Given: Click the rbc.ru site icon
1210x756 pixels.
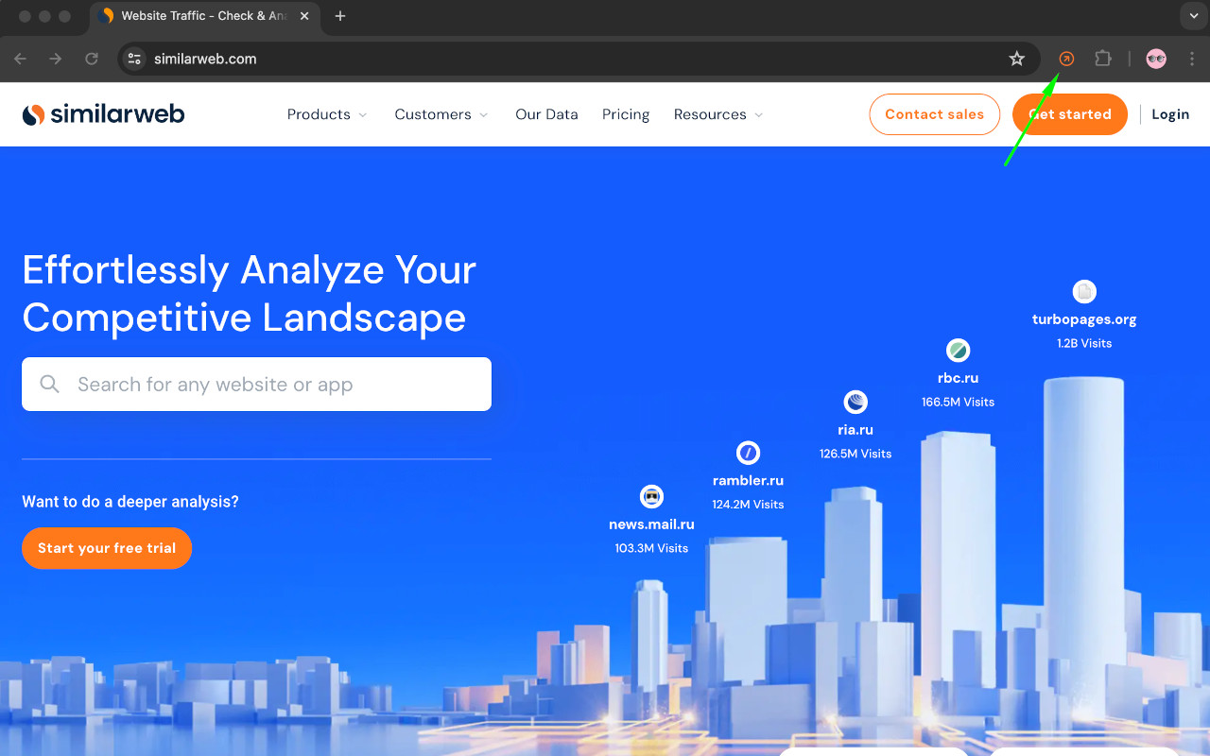Looking at the screenshot, I should (958, 351).
